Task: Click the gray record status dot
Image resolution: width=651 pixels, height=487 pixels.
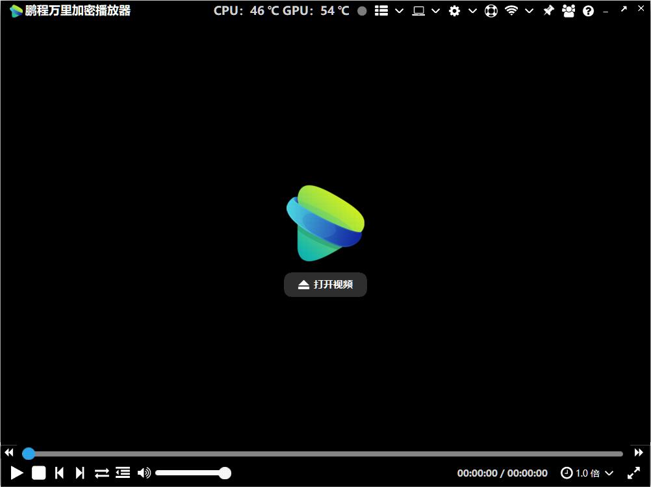Action: [362, 11]
